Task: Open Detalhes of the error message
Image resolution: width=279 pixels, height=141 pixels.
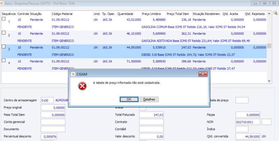Action: (x=149, y=99)
